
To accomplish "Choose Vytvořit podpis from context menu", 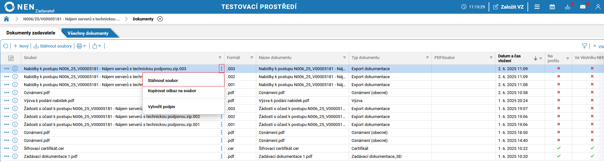I will [184, 107].
